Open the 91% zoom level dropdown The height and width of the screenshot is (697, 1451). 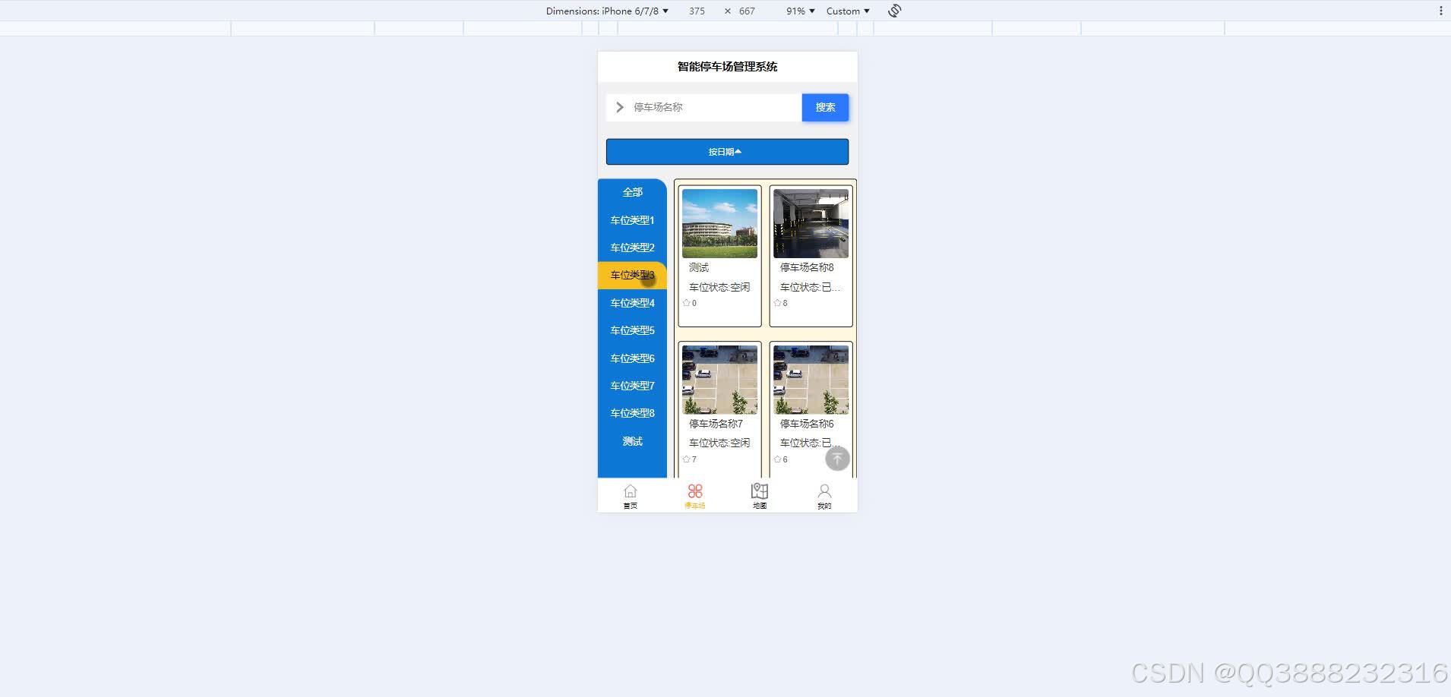(800, 11)
